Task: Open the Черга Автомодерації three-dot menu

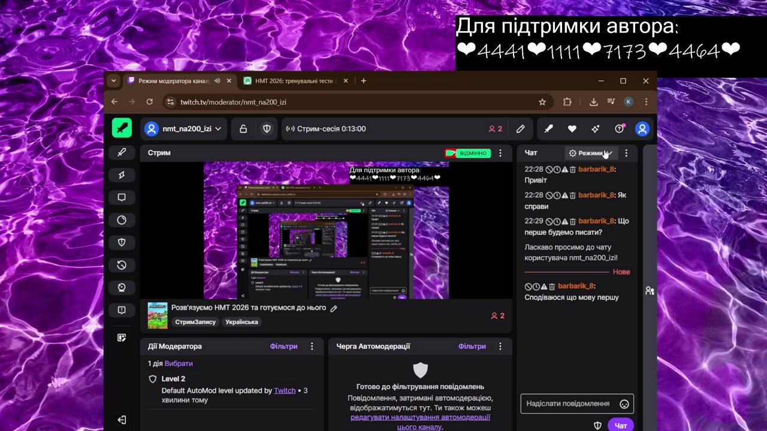Action: (x=500, y=346)
